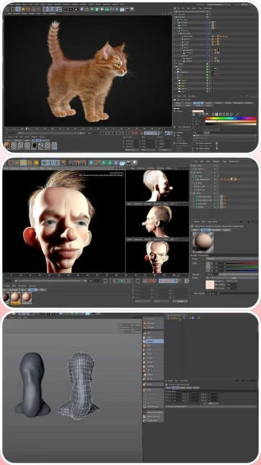This screenshot has width=261, height=465.
Task: Click the red color channel slider in middle window
Action: (x=241, y=263)
